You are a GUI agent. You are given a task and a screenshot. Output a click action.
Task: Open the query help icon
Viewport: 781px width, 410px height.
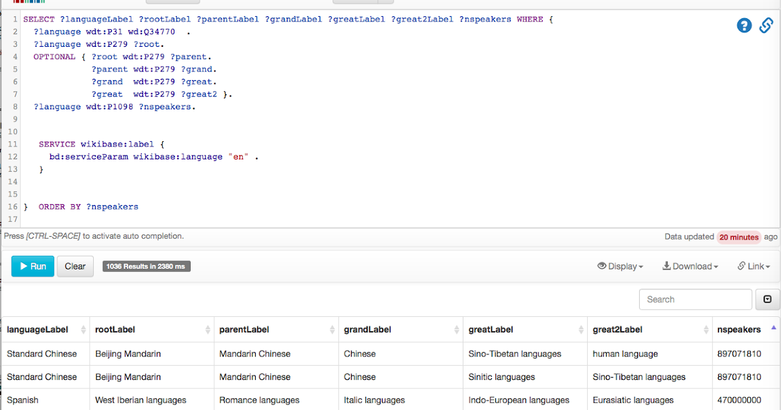coord(744,25)
